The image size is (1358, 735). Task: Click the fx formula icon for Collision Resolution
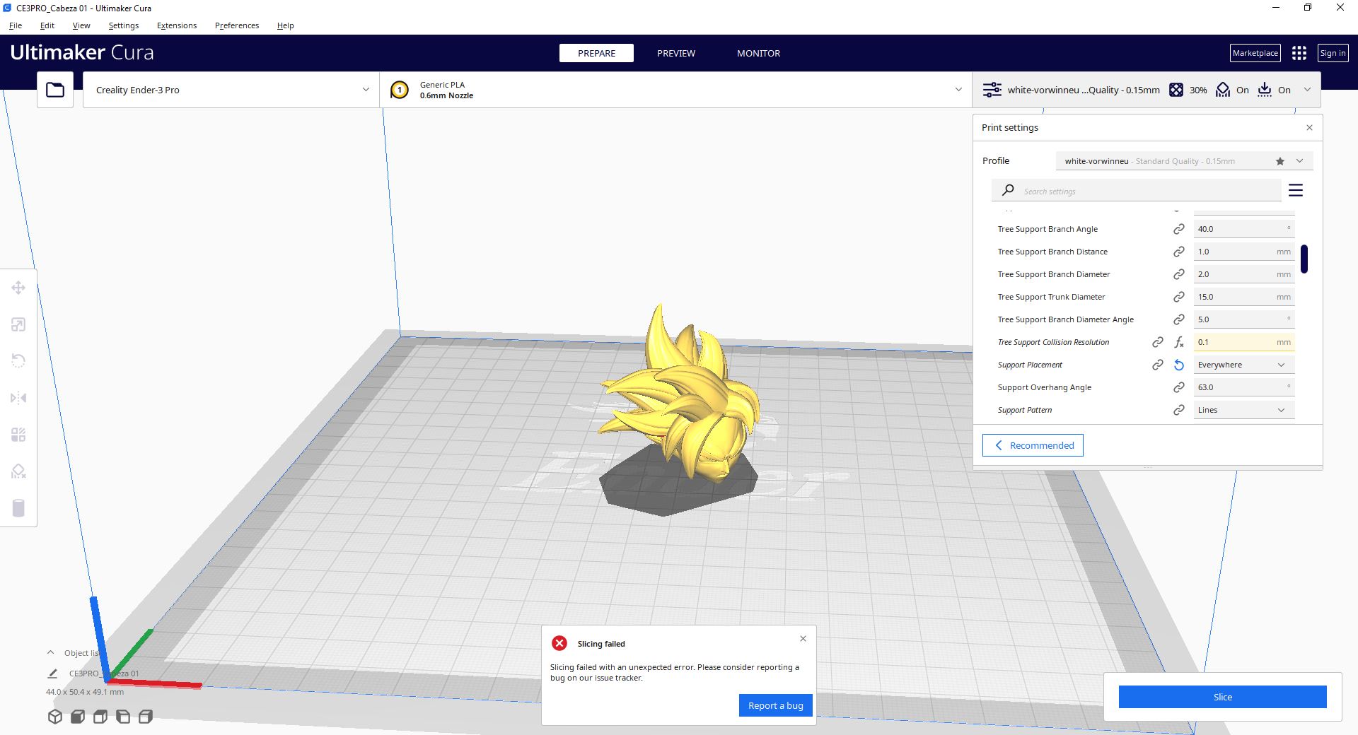click(1178, 342)
